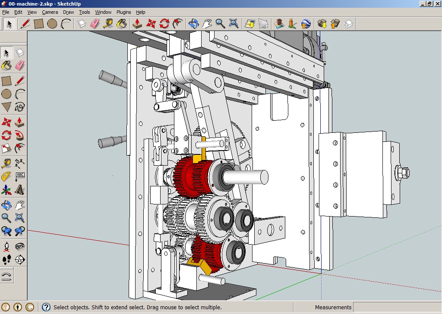Go to Previous camera view
The image size is (442, 314).
[x=6, y=231]
